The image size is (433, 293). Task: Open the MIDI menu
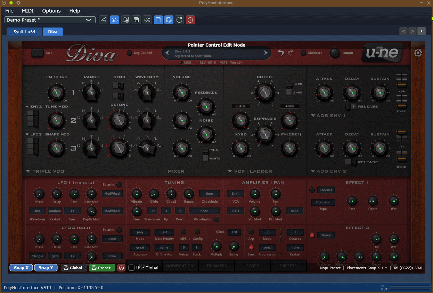coord(28,11)
